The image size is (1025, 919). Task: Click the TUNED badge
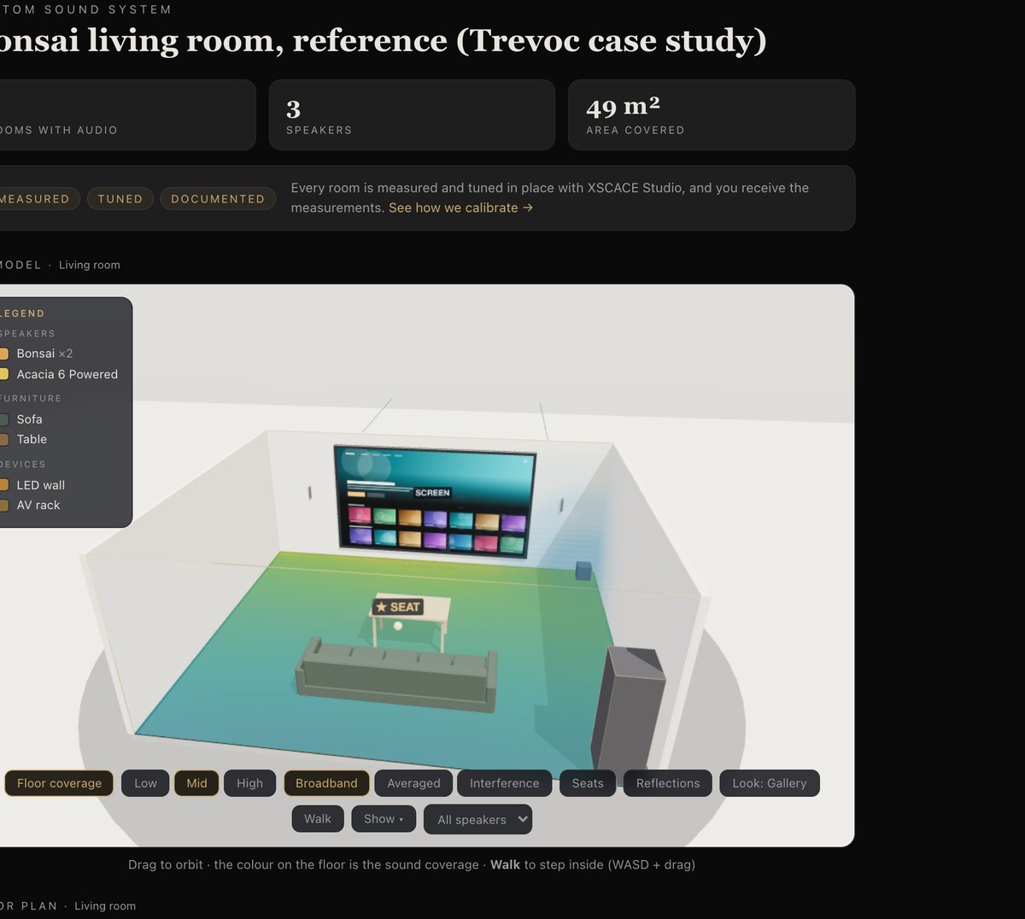pyautogui.click(x=120, y=199)
